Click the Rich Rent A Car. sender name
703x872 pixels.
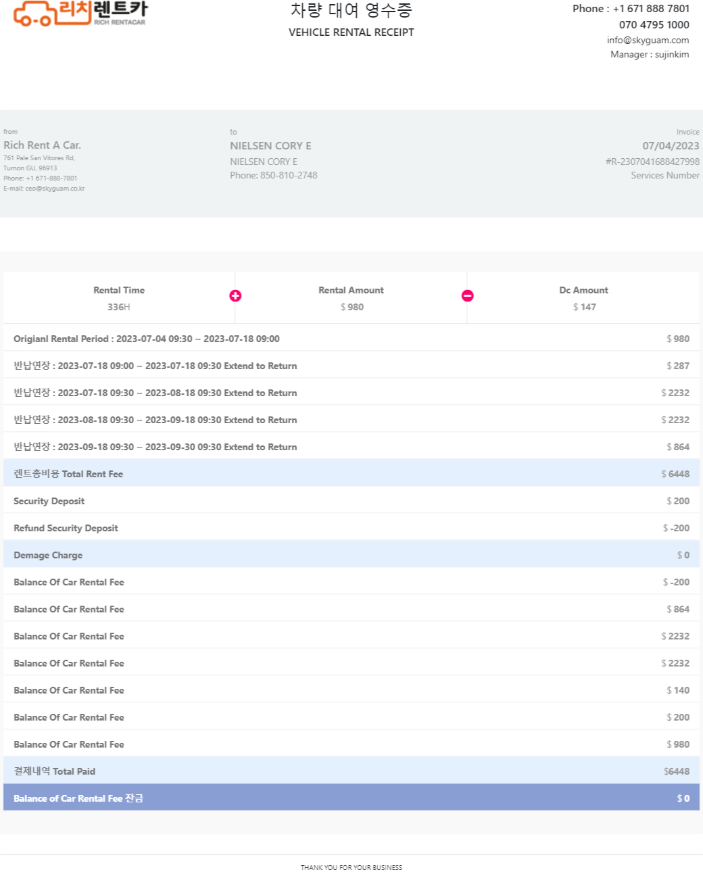tap(42, 145)
